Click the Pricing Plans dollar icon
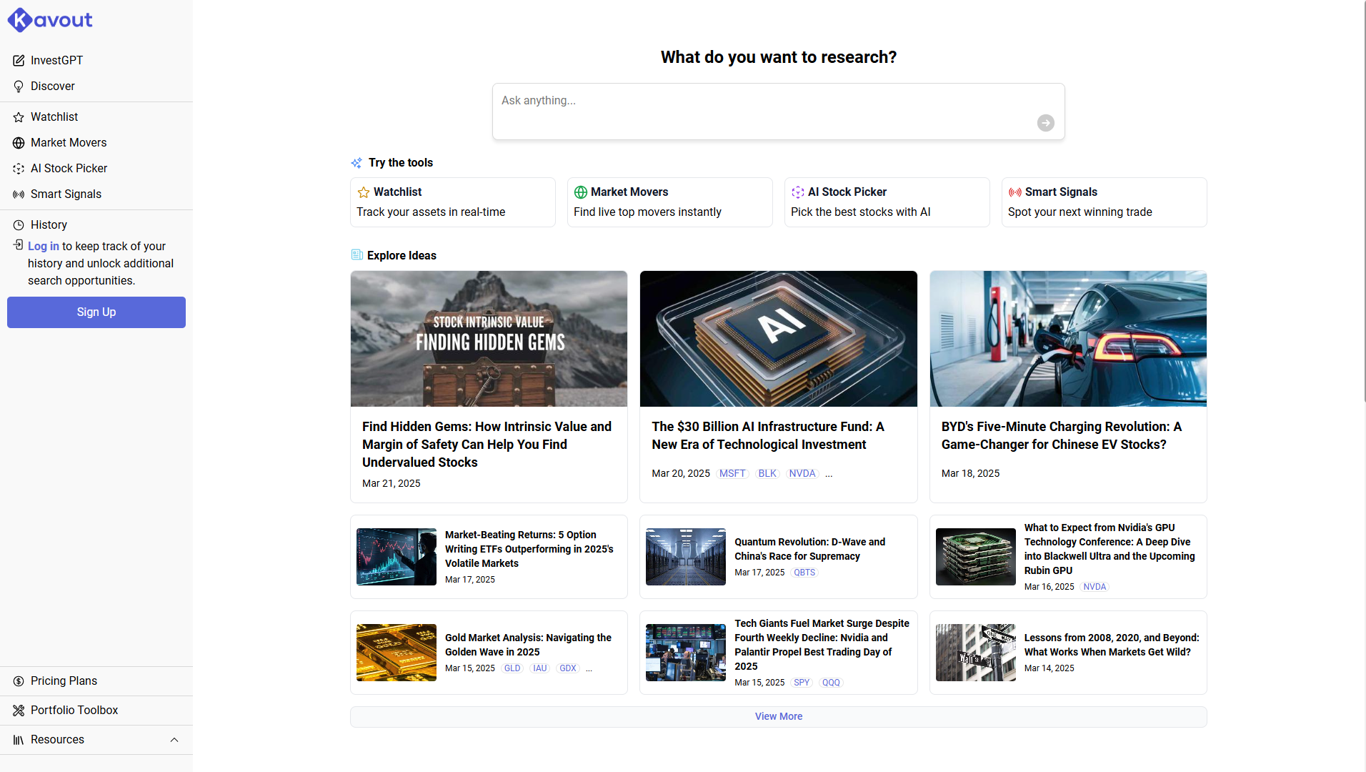Viewport: 1366px width, 772px height. point(19,681)
